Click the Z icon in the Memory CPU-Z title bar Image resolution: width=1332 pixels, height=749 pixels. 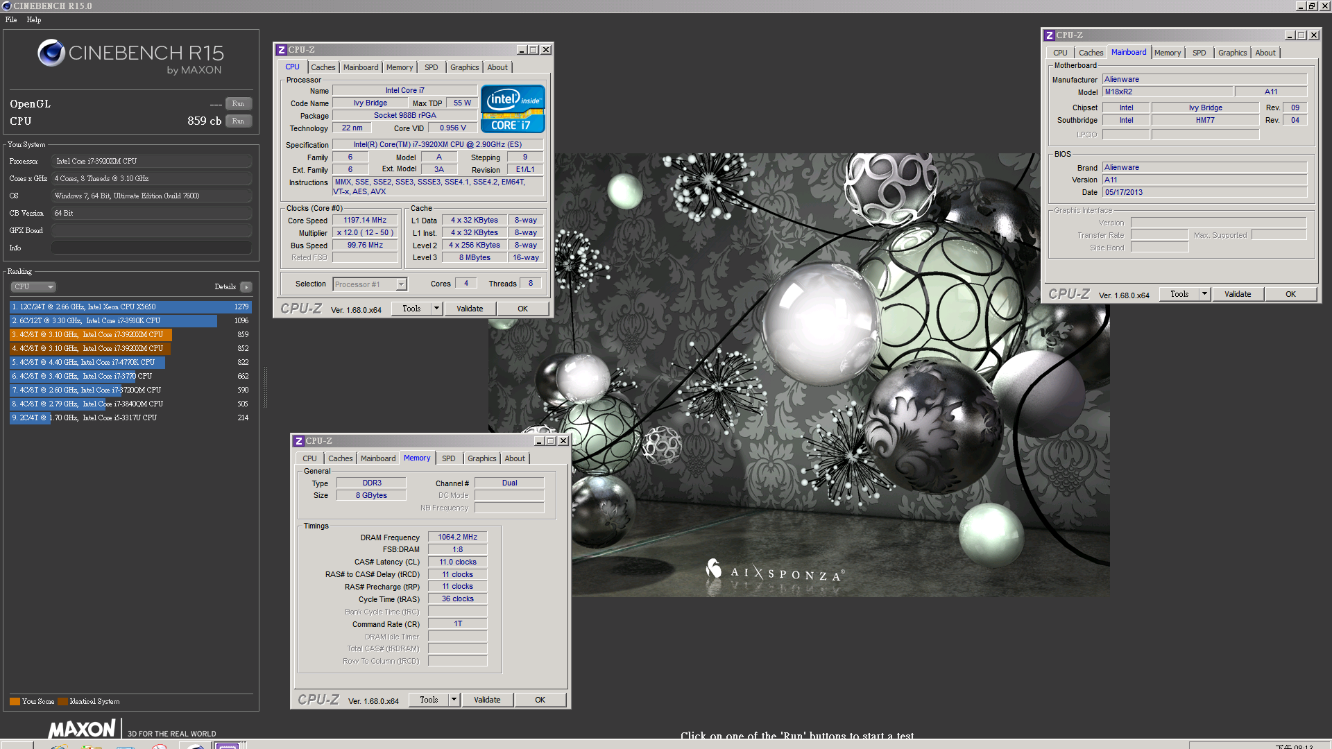coord(298,441)
